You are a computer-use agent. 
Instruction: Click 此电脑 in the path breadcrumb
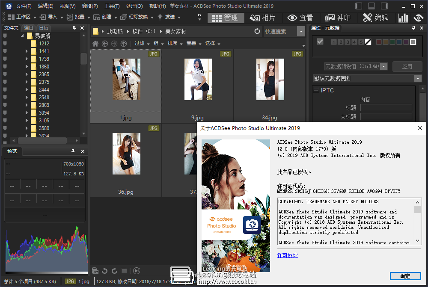pos(115,31)
